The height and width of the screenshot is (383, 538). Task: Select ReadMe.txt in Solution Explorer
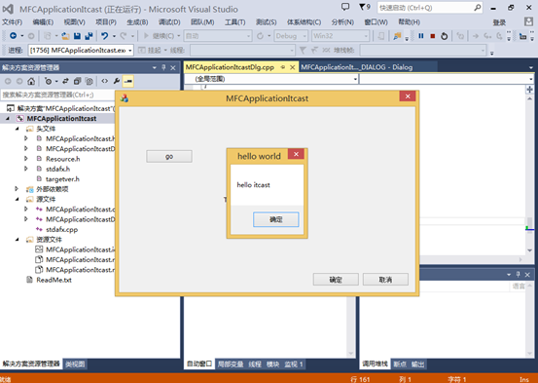[54, 280]
